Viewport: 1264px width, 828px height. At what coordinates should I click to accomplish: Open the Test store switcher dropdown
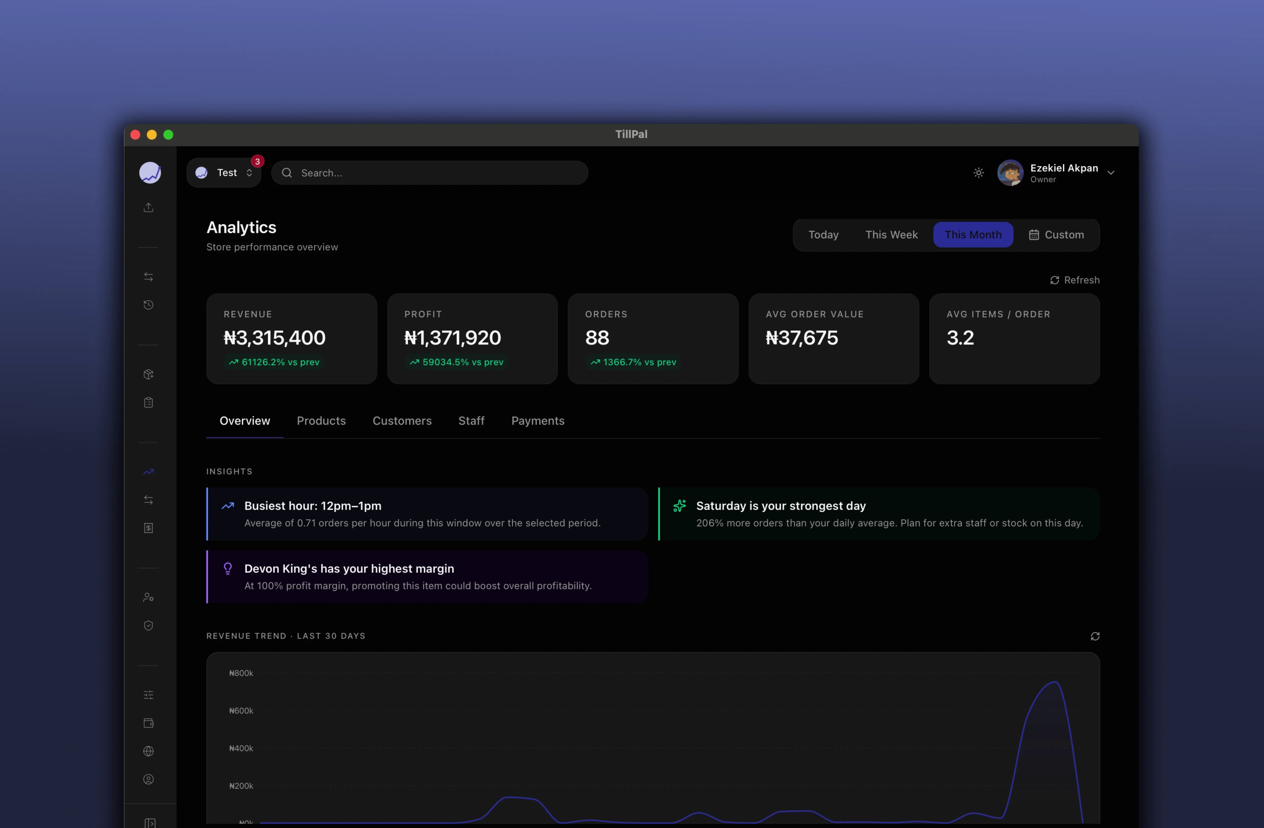pos(224,173)
